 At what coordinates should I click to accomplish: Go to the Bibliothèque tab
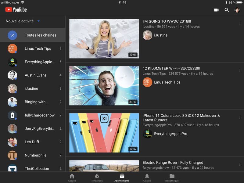172,178
